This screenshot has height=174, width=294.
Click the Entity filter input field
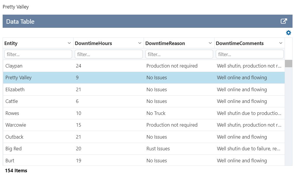[x=38, y=54]
